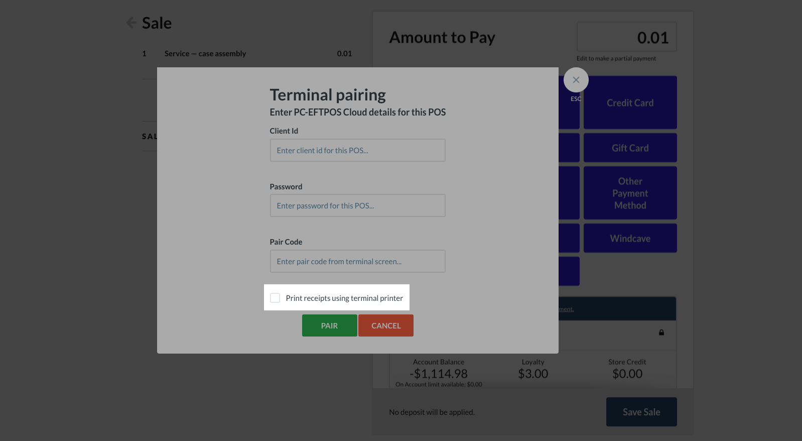Click the Save Sale button

(641, 412)
